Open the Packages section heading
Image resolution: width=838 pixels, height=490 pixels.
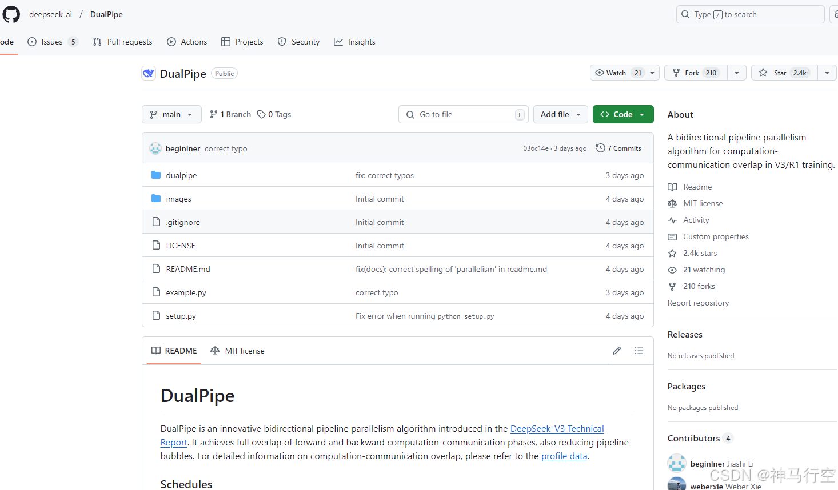[687, 386]
